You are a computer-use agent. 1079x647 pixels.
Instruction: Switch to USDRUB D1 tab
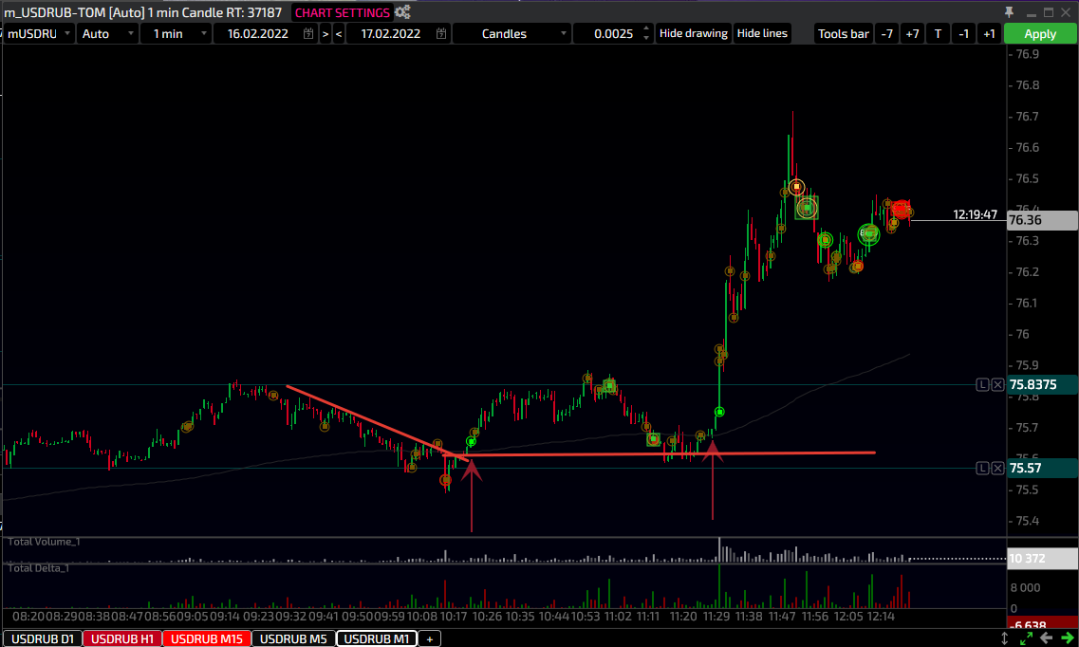pyautogui.click(x=41, y=638)
